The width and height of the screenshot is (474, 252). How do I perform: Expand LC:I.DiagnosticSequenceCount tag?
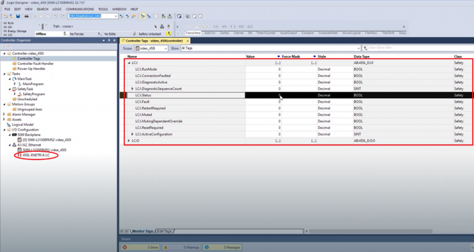pyautogui.click(x=133, y=89)
